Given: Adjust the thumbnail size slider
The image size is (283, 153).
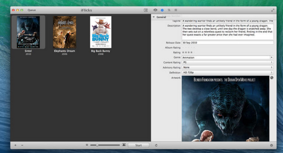Looking at the screenshot, I should [105, 145].
